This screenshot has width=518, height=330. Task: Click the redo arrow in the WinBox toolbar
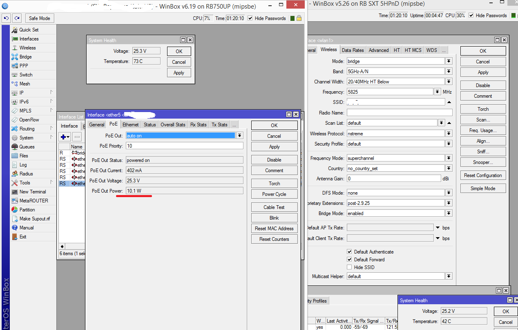17,18
